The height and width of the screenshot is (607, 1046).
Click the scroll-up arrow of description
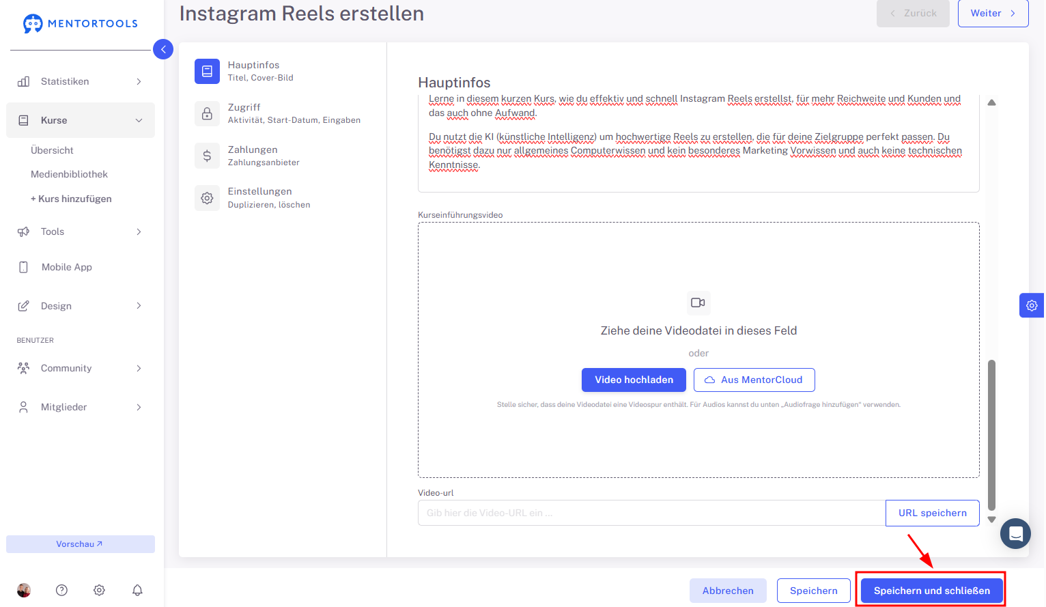(x=991, y=102)
